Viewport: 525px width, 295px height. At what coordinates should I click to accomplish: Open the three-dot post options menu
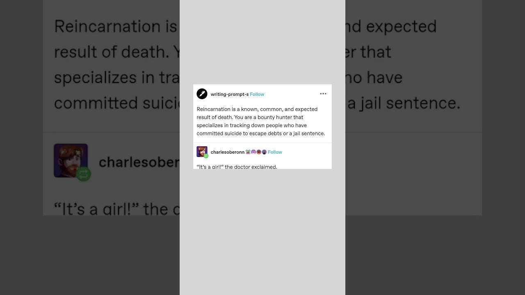tap(323, 94)
